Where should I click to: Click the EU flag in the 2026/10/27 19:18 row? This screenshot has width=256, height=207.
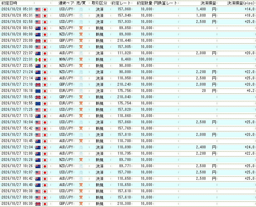[38, 91]
